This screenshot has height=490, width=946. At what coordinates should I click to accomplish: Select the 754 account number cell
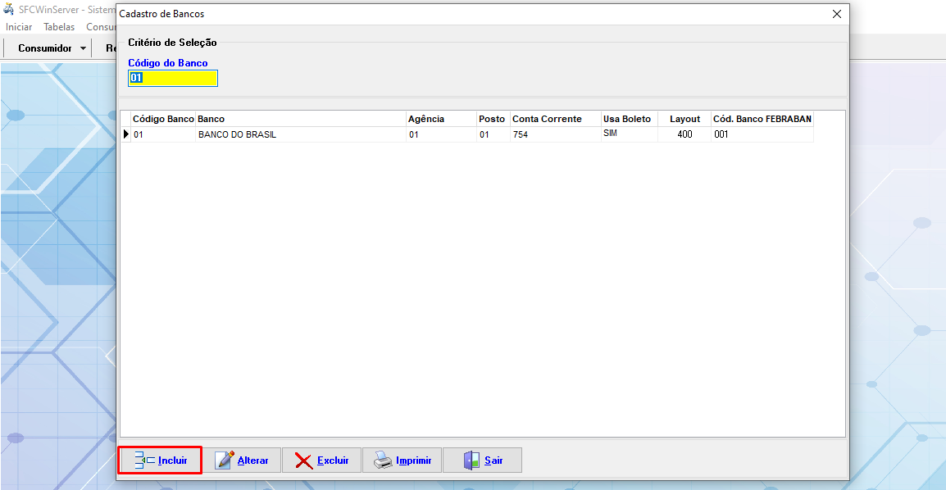[521, 134]
